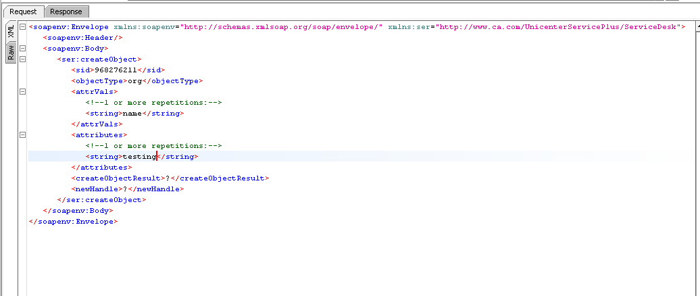Select the Raw vertical side tab
This screenshot has width=700, height=296.
(11, 53)
